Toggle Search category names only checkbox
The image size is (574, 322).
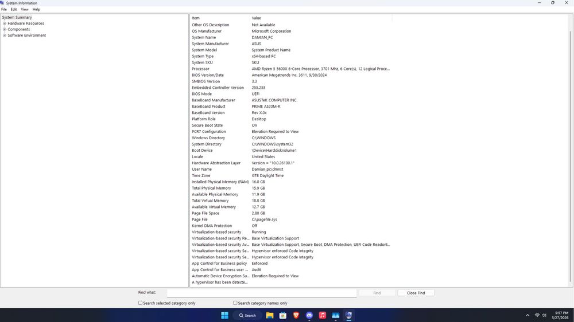(235, 303)
